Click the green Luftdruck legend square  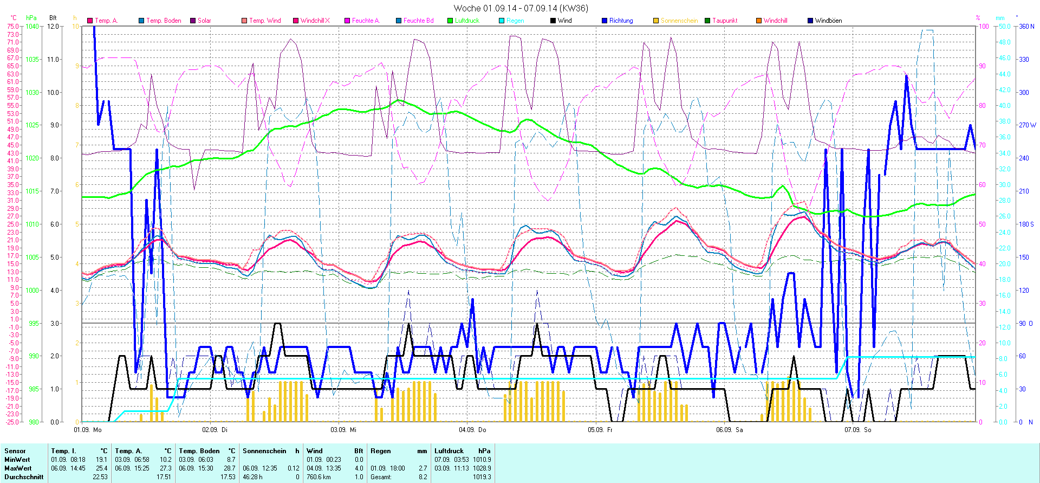pyautogui.click(x=450, y=21)
